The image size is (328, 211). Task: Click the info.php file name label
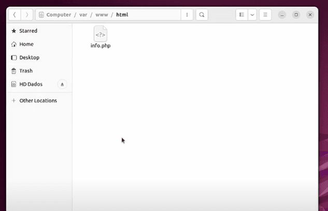(x=101, y=46)
